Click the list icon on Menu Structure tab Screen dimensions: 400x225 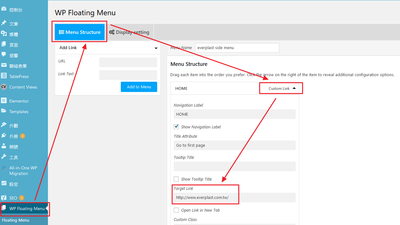pyautogui.click(x=62, y=32)
